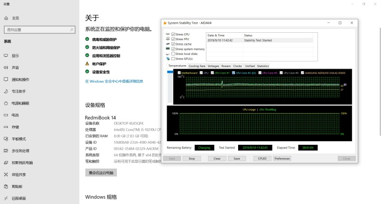Enable Stress GPU(s) checkbox
This screenshot has width=381, height=204.
pos(173,59)
